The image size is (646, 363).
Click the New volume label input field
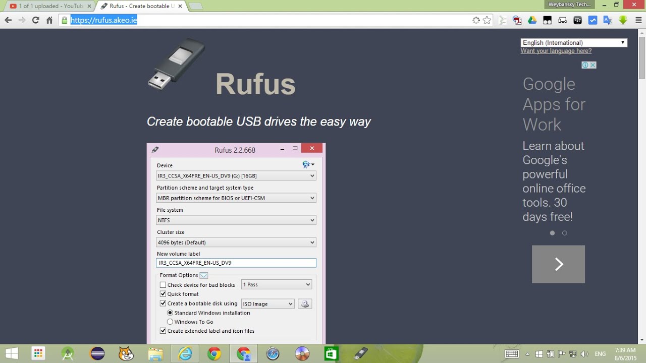tap(236, 263)
